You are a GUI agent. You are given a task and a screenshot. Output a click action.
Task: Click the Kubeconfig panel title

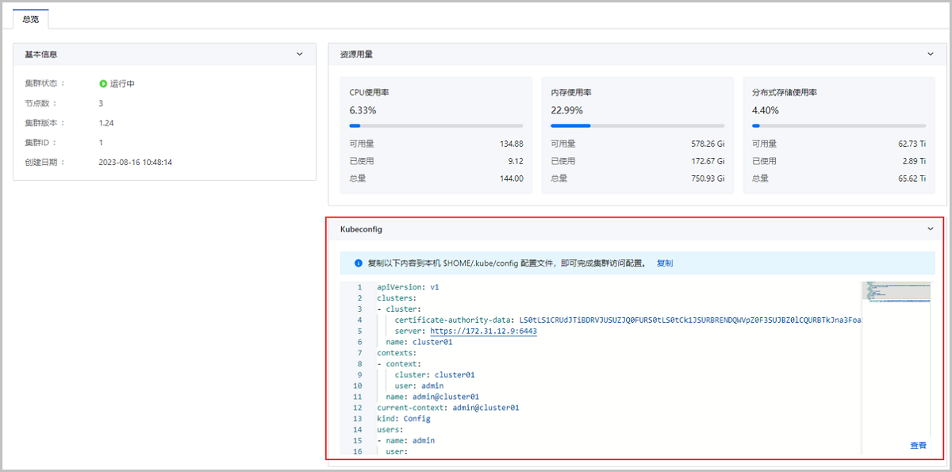point(361,228)
